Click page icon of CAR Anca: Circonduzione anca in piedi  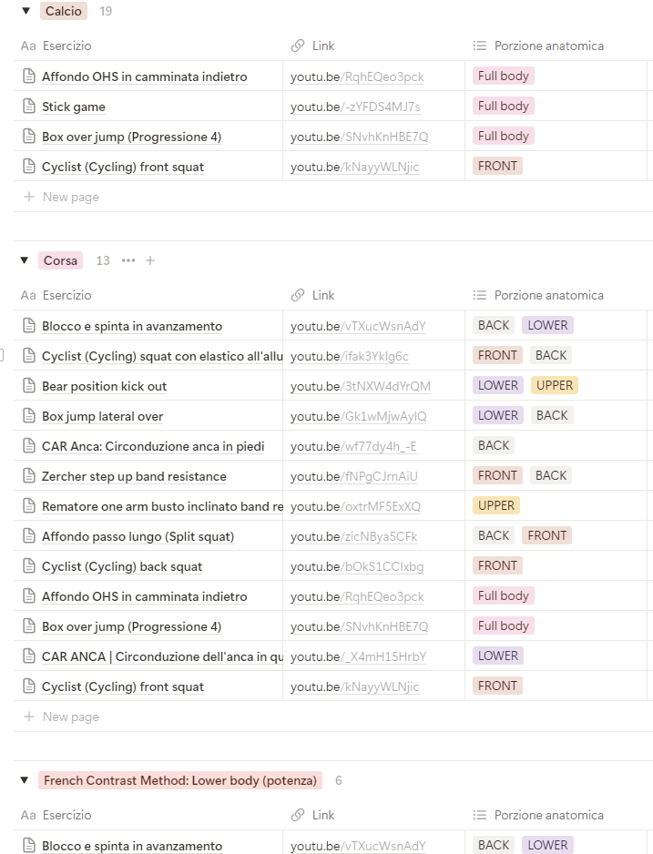coord(29,445)
